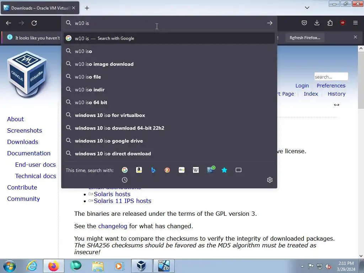Search this time in Bookmarks

[x=224, y=170]
